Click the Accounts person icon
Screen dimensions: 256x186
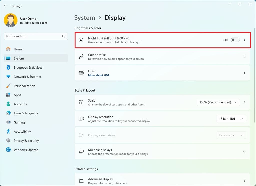pyautogui.click(x=8, y=104)
